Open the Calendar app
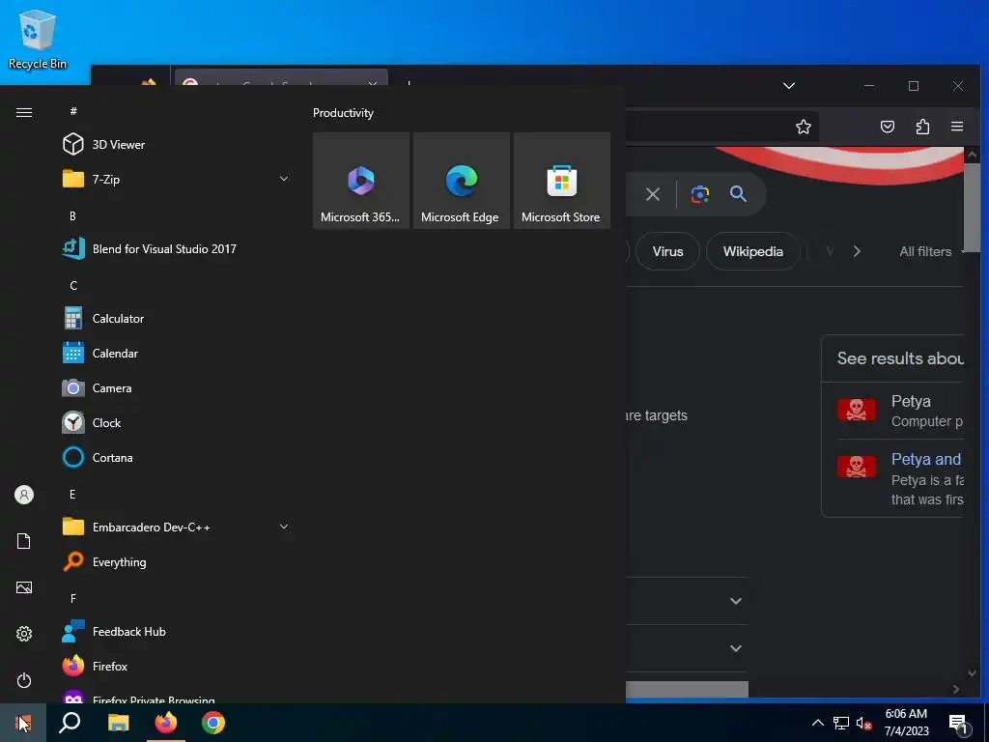The width and height of the screenshot is (989, 742). coord(177,354)
